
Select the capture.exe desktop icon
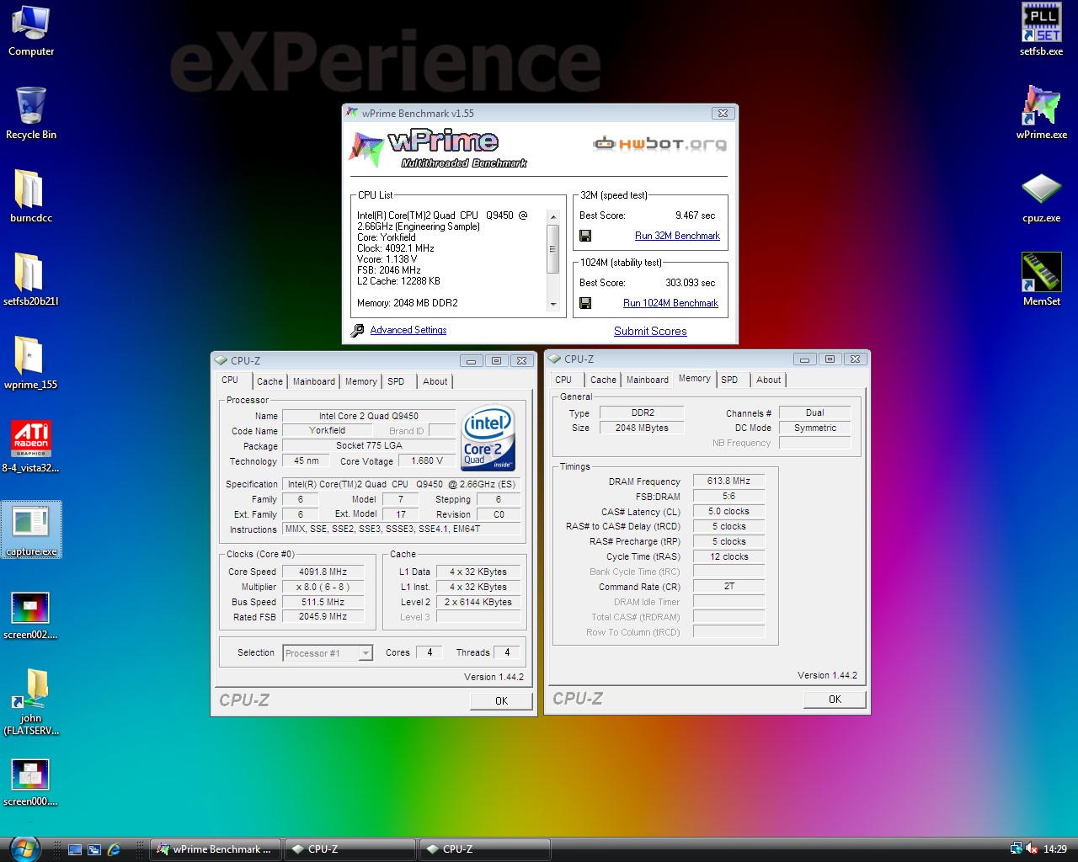point(31,529)
